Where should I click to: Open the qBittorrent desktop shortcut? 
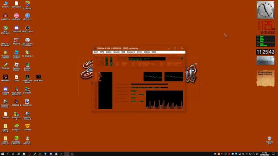[27, 16]
